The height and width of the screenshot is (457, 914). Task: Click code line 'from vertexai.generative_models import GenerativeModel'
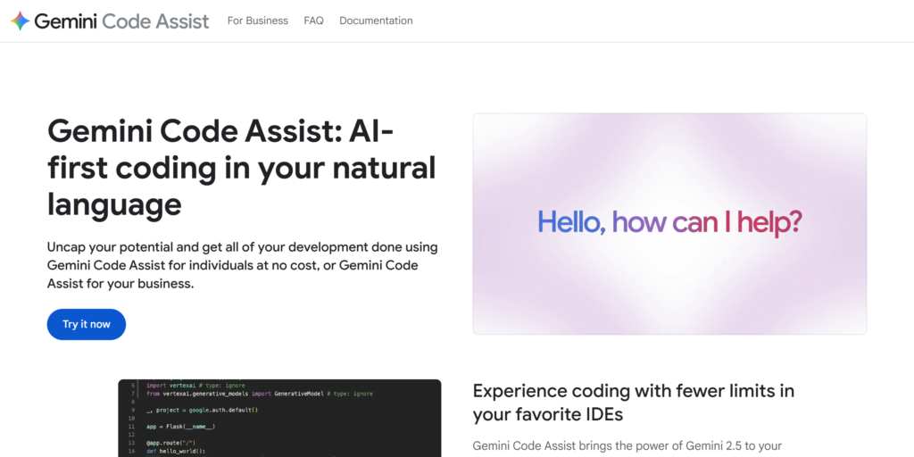260,394
